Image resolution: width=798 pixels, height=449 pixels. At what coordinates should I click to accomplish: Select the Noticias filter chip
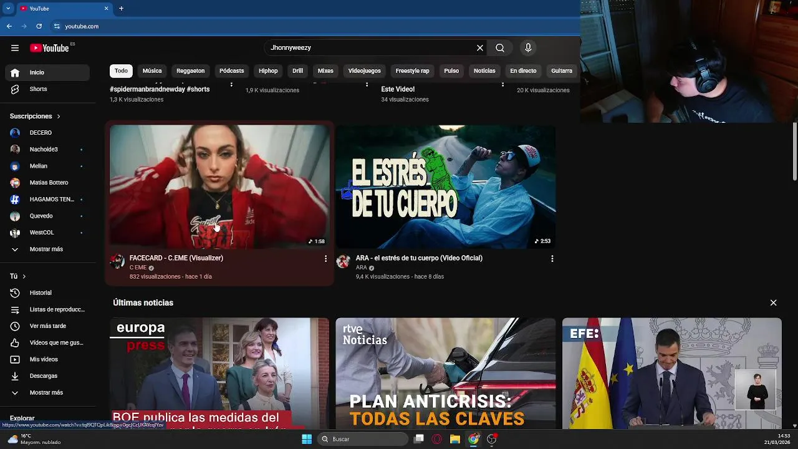484,70
